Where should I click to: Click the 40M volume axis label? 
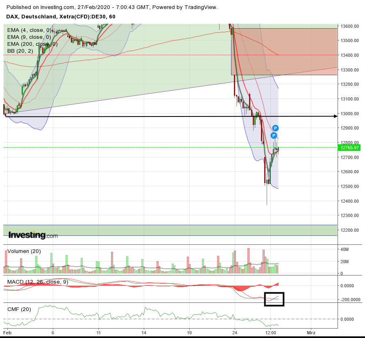pyautogui.click(x=345, y=249)
